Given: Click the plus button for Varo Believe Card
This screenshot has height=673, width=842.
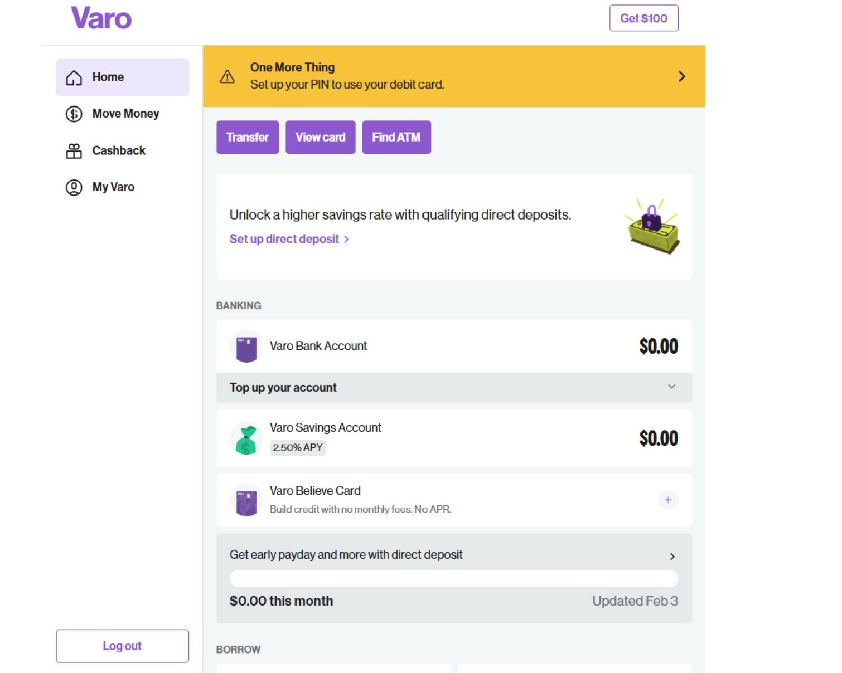Looking at the screenshot, I should [668, 500].
